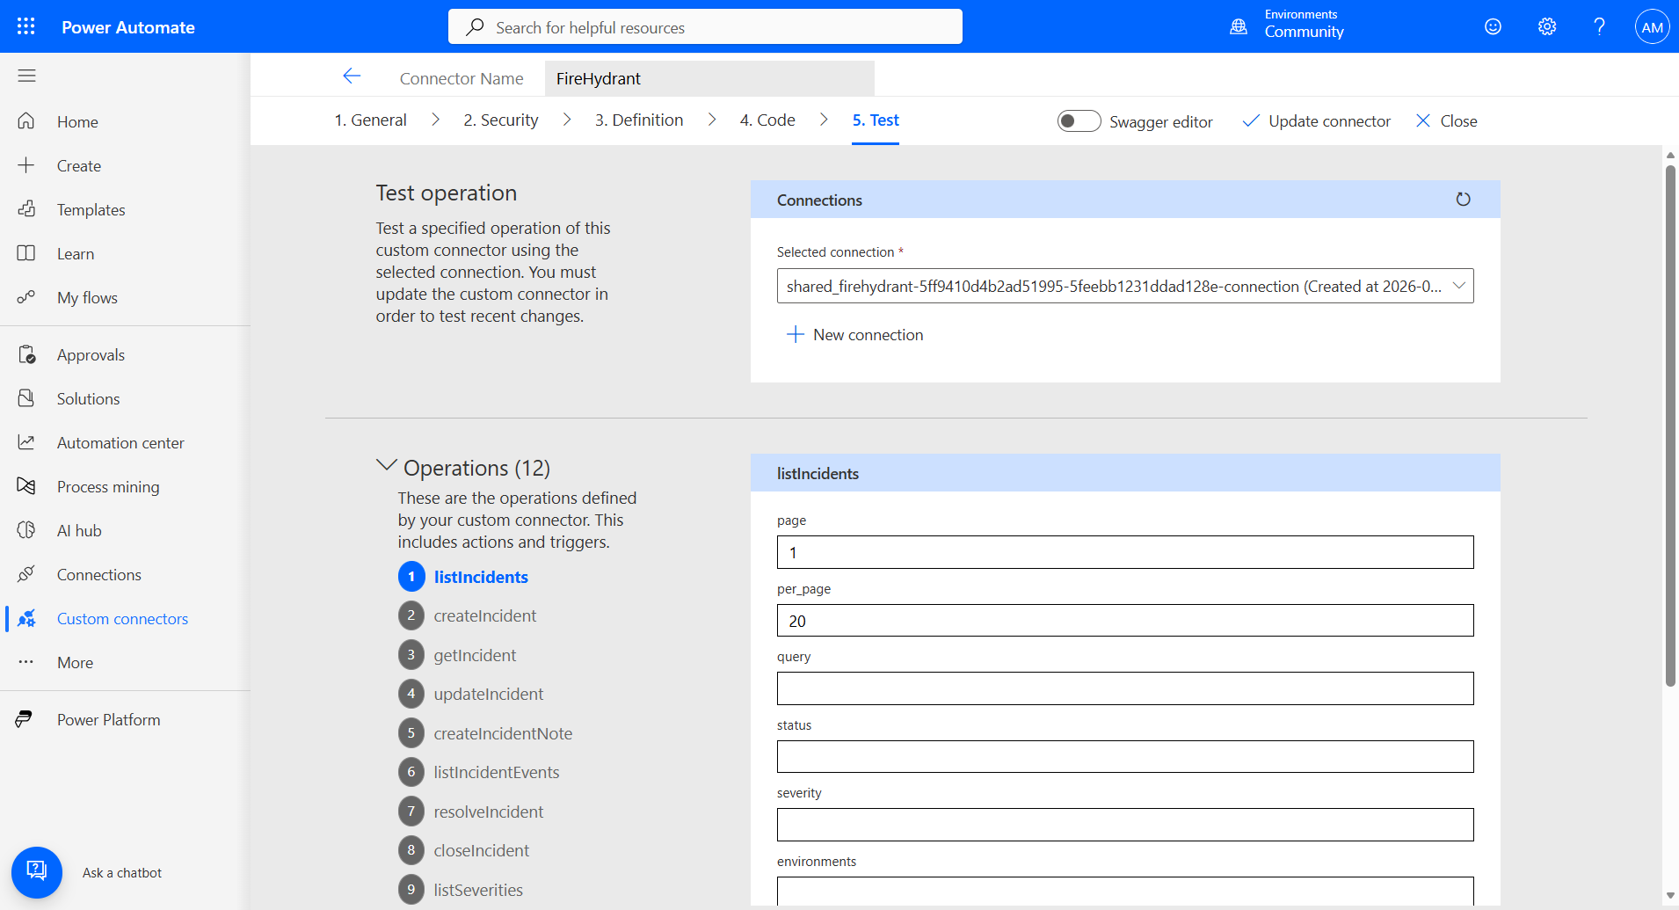Select the listIncidents operation
The width and height of the screenshot is (1679, 910).
pos(481,577)
